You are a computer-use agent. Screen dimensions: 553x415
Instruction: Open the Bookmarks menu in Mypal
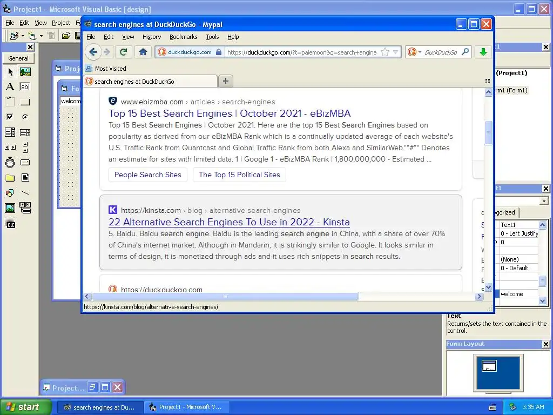coord(184,37)
